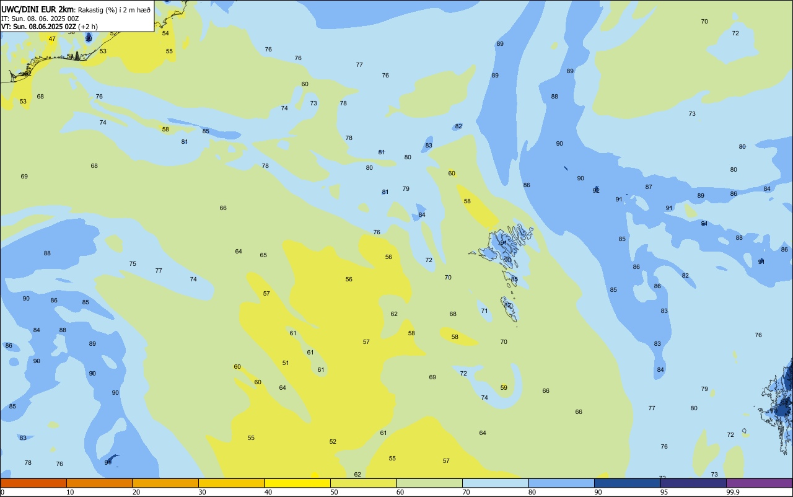Select the 80–90 medium blue legend swatch

click(x=561, y=483)
